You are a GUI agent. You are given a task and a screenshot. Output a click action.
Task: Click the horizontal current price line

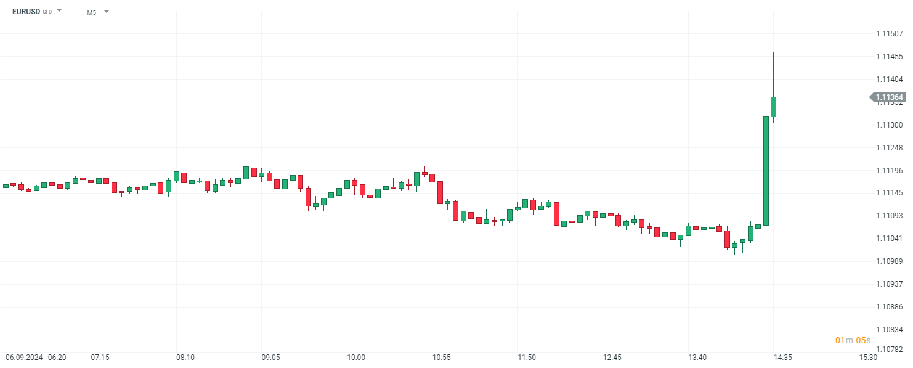point(431,97)
